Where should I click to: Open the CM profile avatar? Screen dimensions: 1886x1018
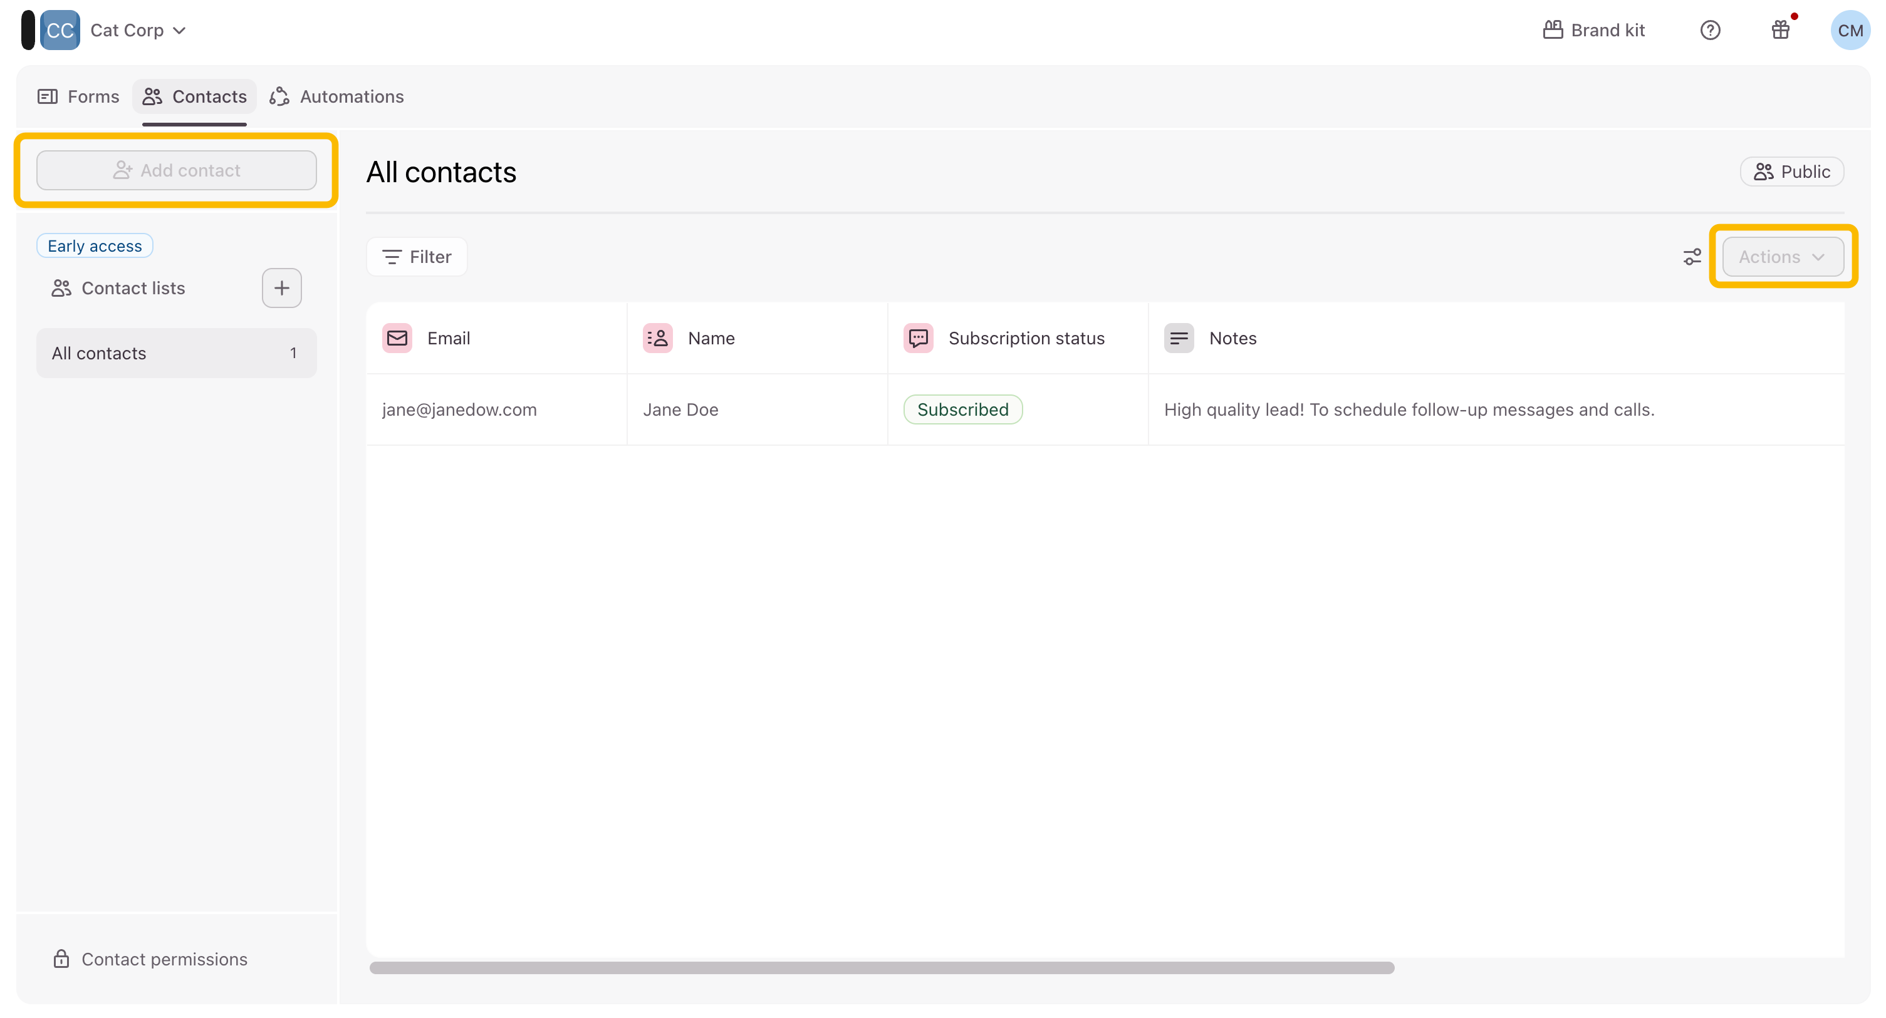pyautogui.click(x=1850, y=30)
